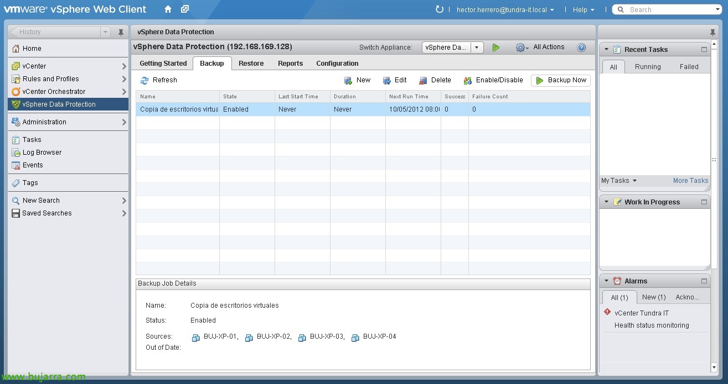Expand Rules and Profiles chevron
The image size is (728, 384).
point(124,79)
